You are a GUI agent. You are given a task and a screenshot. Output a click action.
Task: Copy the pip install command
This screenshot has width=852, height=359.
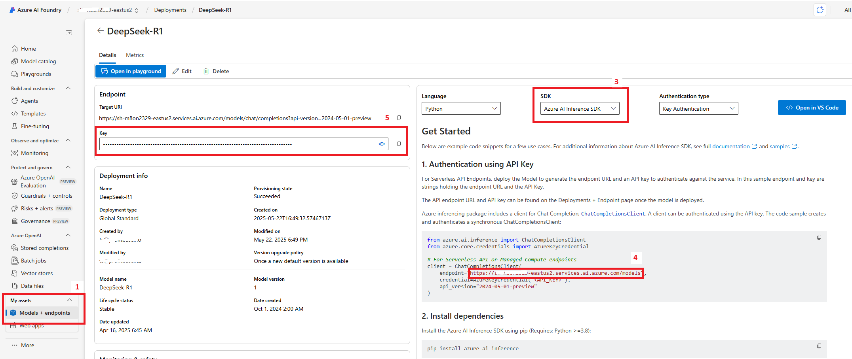(x=819, y=346)
